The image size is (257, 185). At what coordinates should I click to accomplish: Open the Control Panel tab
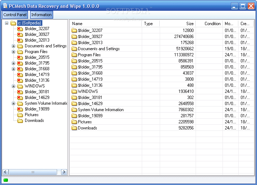(x=15, y=15)
